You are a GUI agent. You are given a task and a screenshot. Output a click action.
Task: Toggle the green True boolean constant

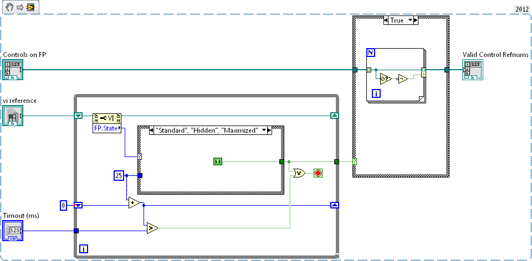217,161
